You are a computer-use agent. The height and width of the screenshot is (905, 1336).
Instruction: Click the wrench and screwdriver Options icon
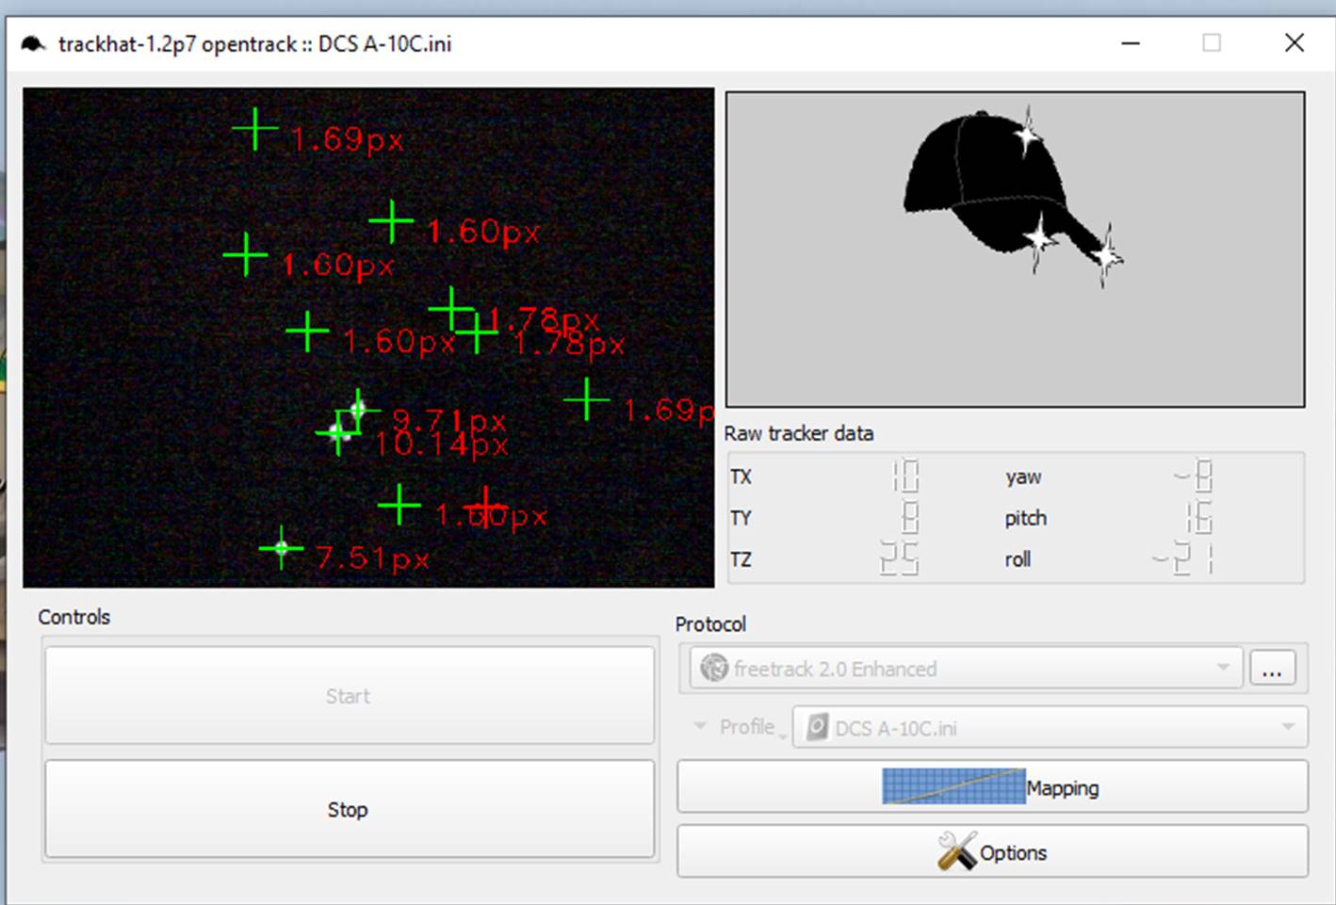point(956,851)
